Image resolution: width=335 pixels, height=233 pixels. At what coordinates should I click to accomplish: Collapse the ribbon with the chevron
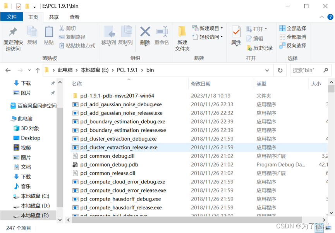[x=321, y=17]
